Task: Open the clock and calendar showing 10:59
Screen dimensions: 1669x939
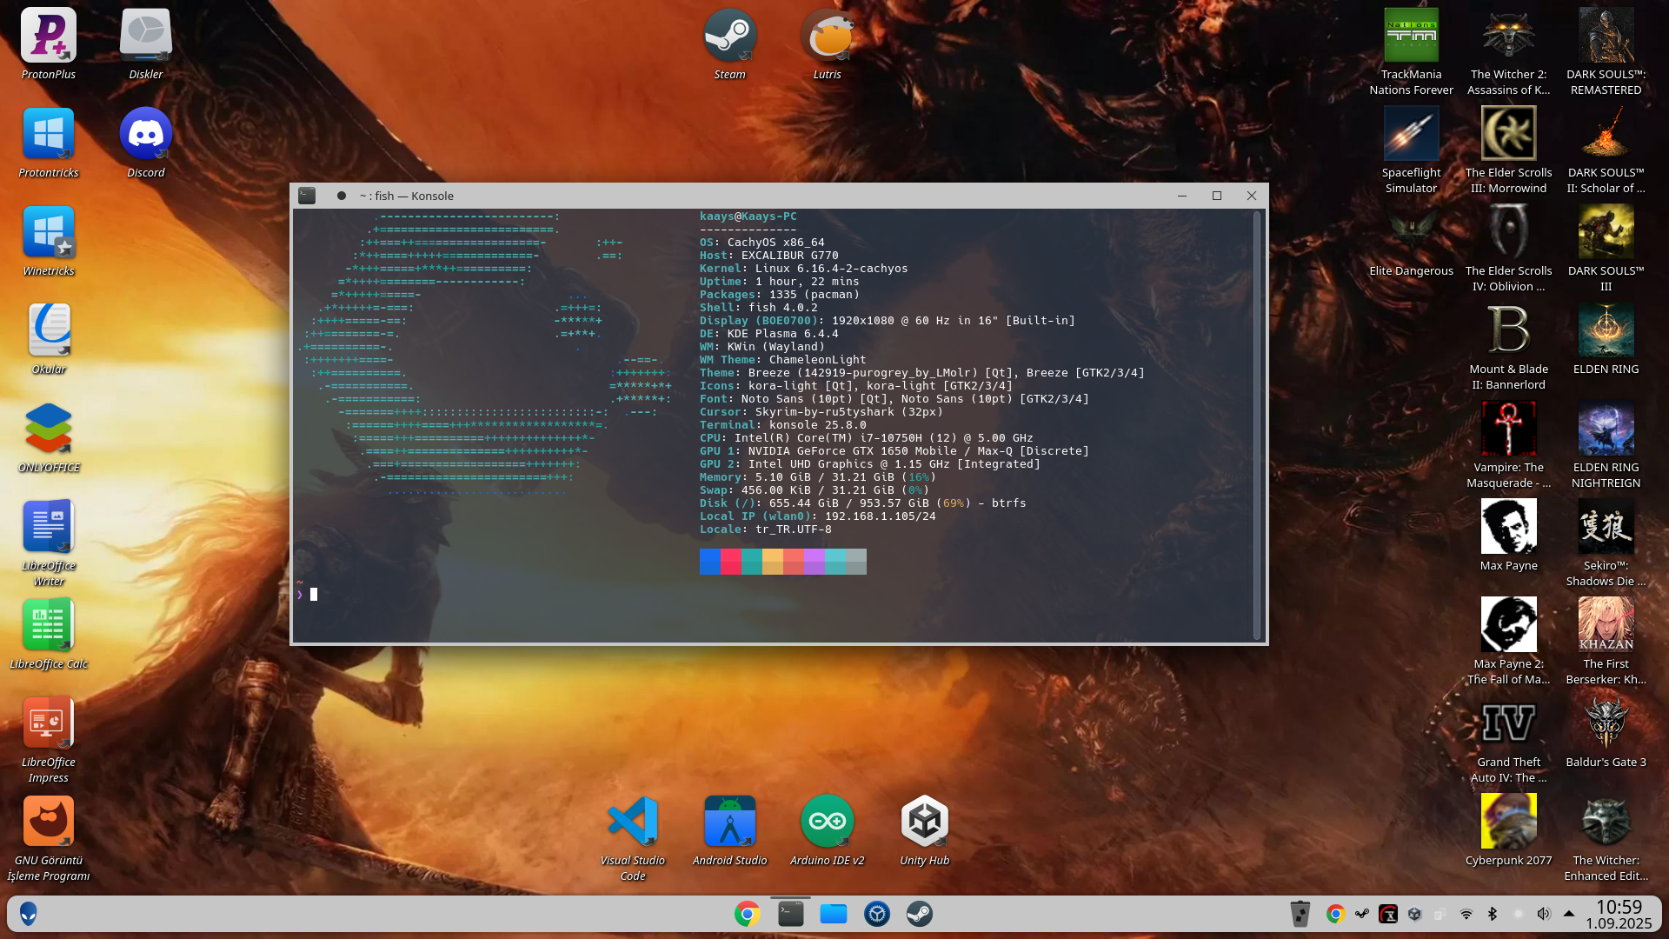Action: (x=1619, y=914)
